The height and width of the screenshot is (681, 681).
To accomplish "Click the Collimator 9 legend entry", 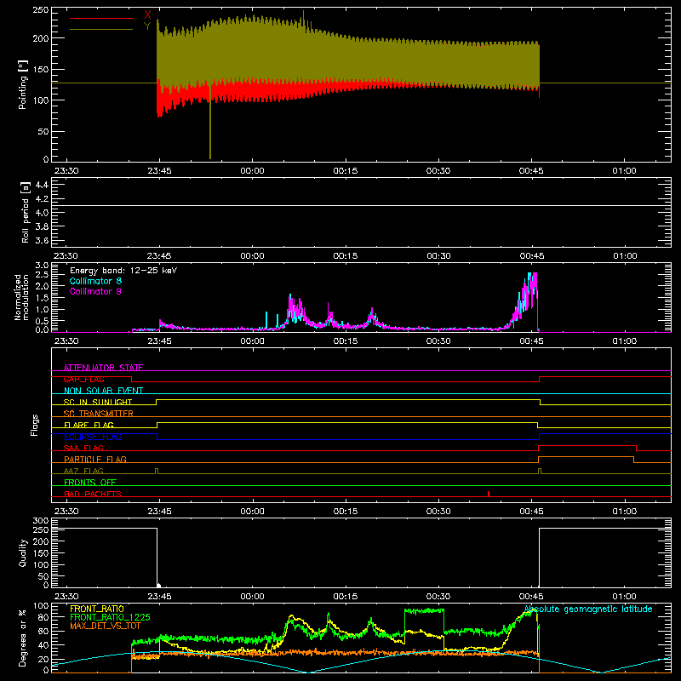I will pos(95,291).
